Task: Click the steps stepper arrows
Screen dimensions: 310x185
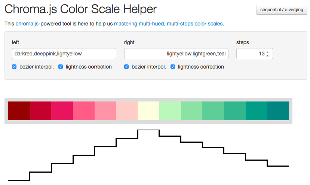Action: coord(267,54)
